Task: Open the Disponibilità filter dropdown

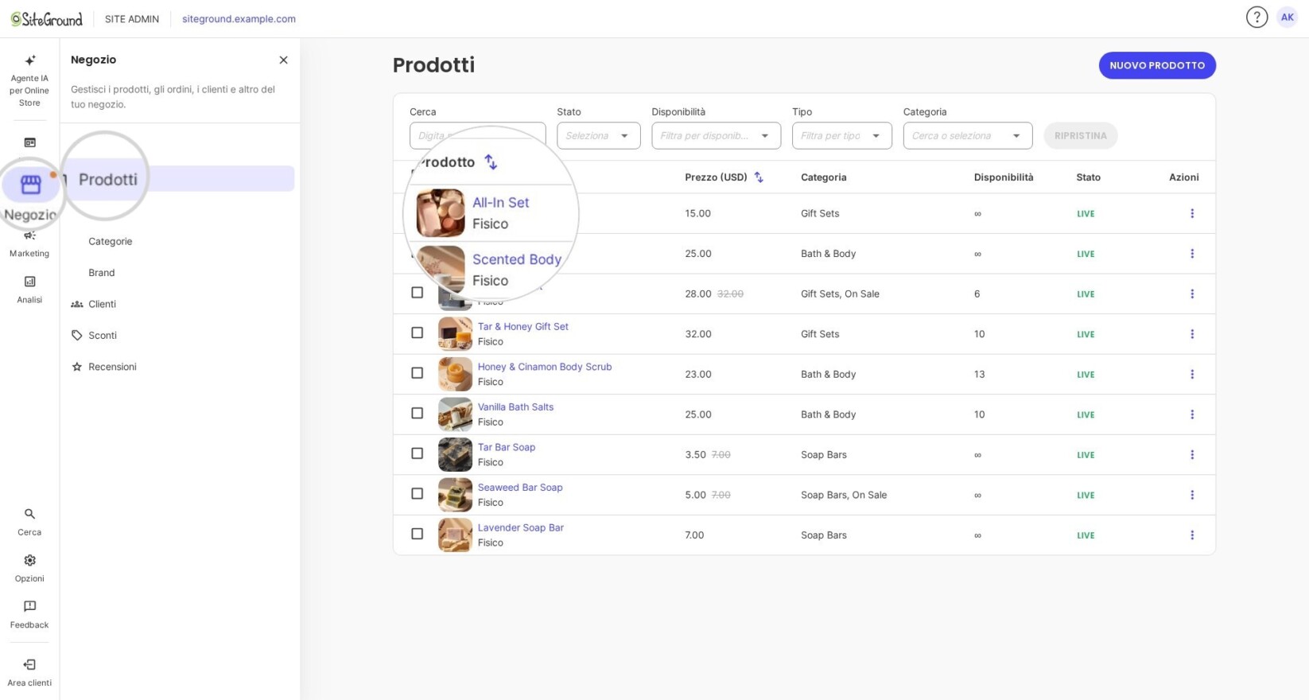Action: (x=716, y=136)
